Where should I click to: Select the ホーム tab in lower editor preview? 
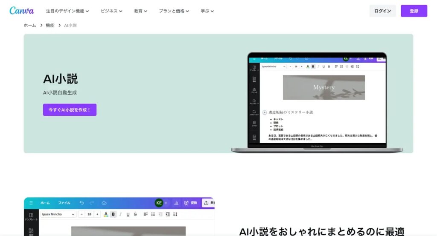coord(45,203)
